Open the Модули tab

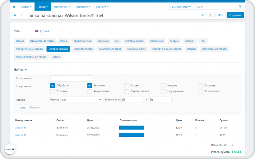click(x=174, y=41)
